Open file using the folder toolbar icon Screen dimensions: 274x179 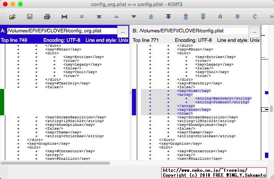point(12,17)
